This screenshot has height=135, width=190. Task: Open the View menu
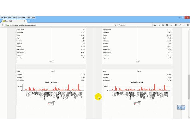click(10, 17)
